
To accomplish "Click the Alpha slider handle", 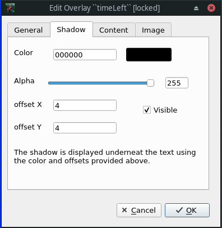I will click(x=150, y=83).
